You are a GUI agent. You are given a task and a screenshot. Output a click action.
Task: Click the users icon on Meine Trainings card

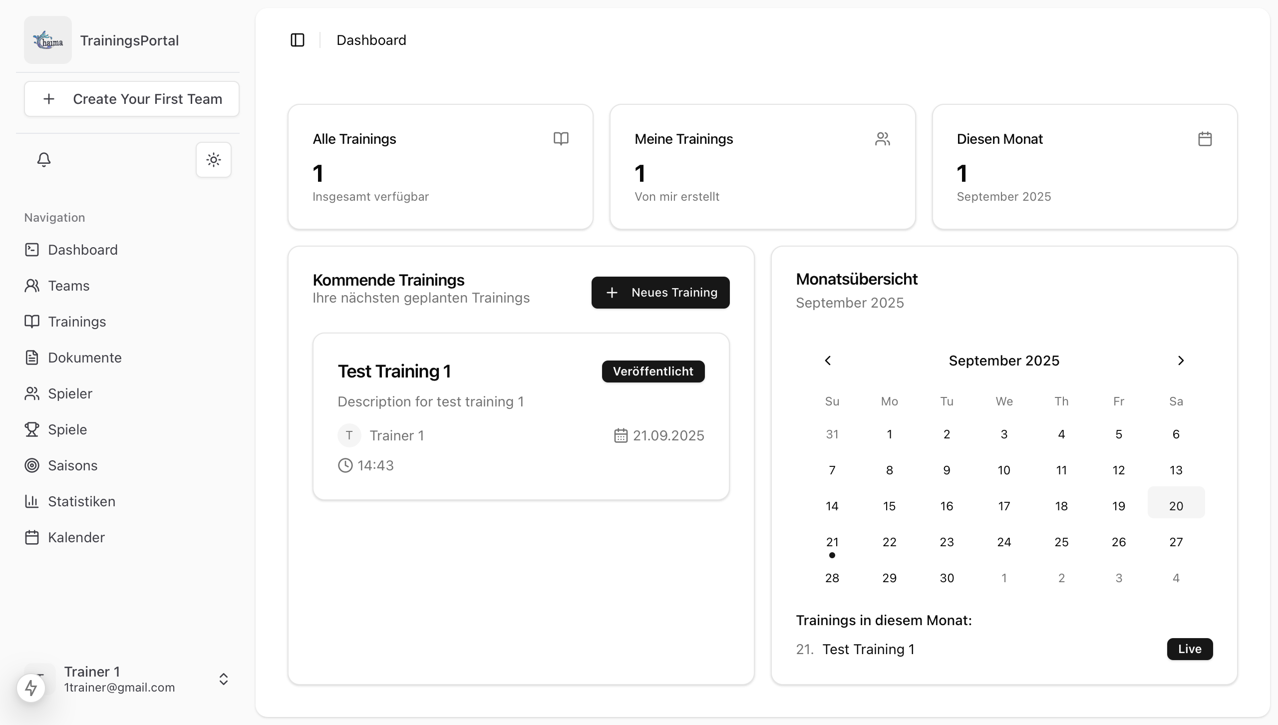(x=883, y=139)
